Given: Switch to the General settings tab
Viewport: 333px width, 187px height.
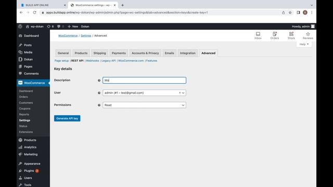Looking at the screenshot, I should click(63, 53).
